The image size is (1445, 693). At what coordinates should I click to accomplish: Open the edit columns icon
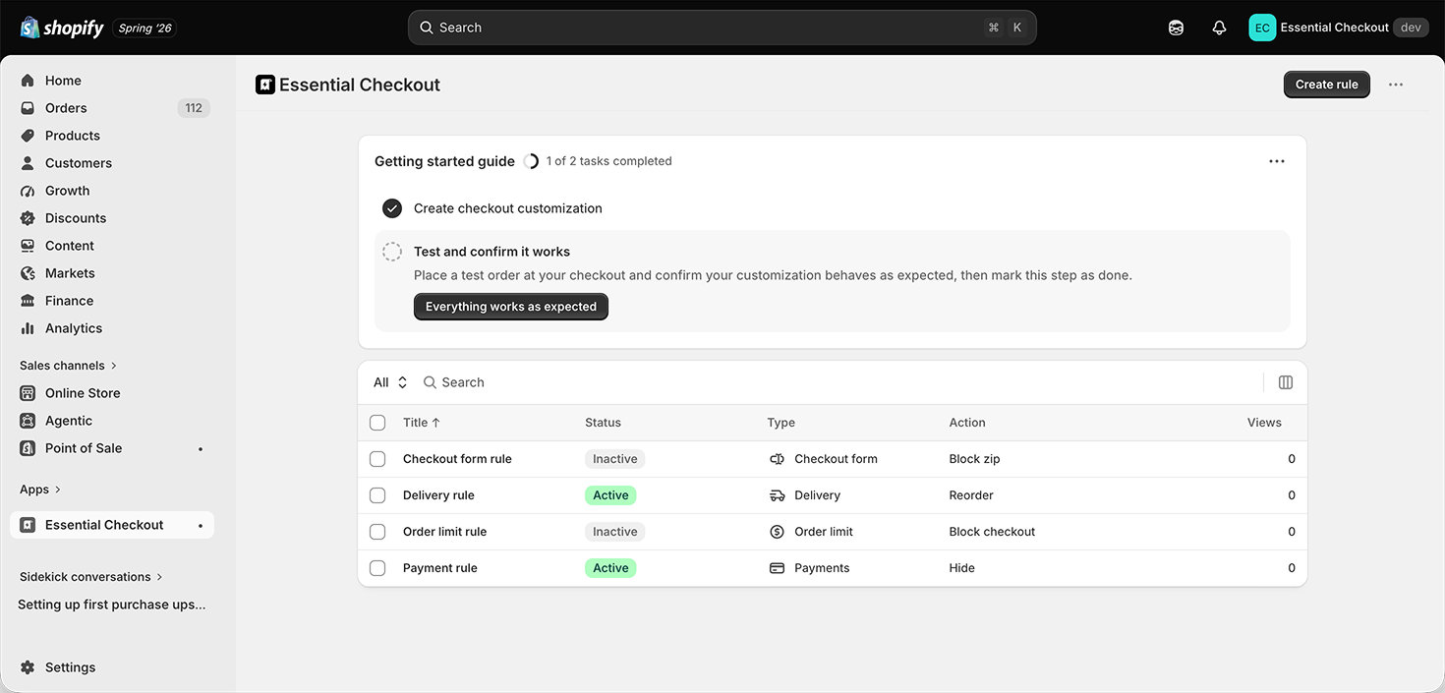(1285, 382)
